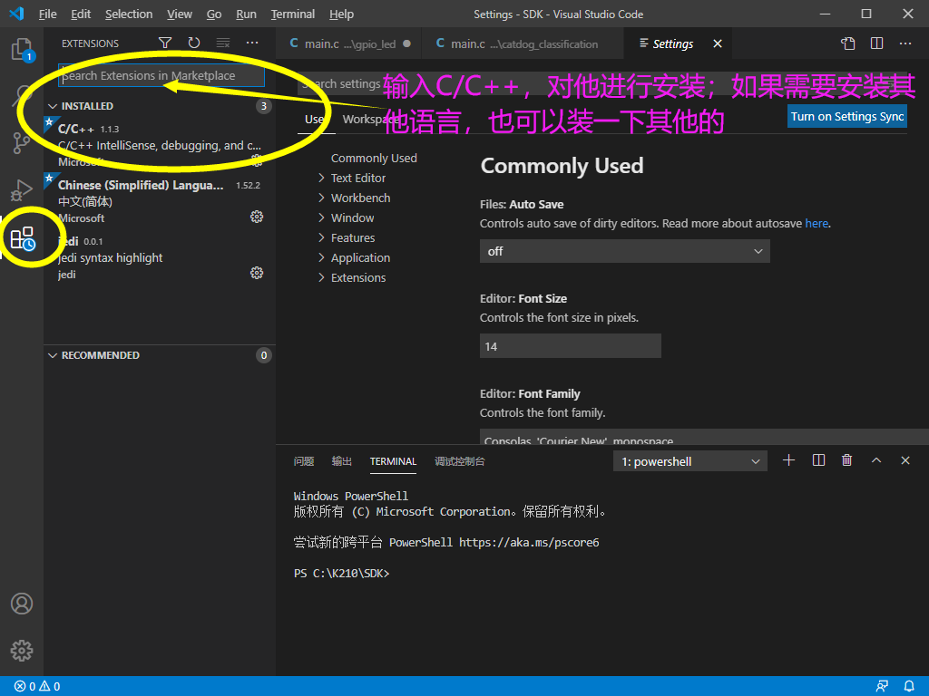Click the Visual Studio Code logo icon
This screenshot has height=696, width=929.
point(16,14)
